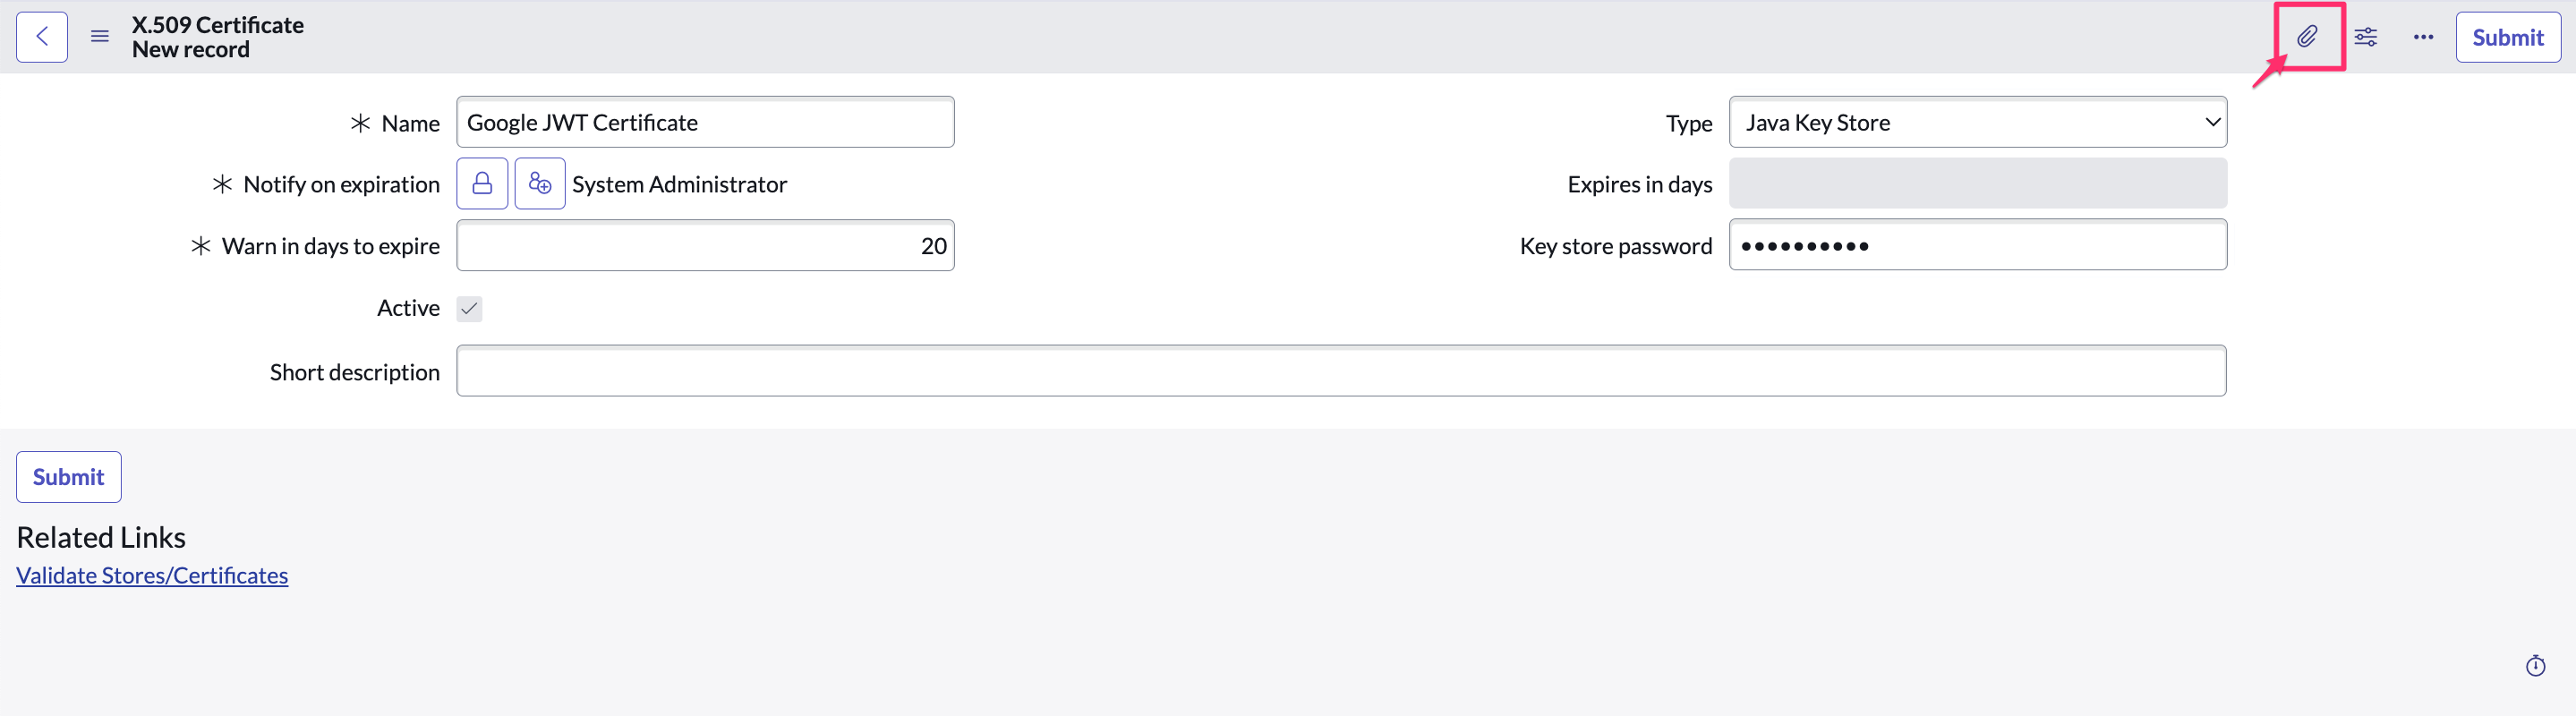The width and height of the screenshot is (2576, 716).
Task: Click the Key store password field
Action: tap(1977, 244)
